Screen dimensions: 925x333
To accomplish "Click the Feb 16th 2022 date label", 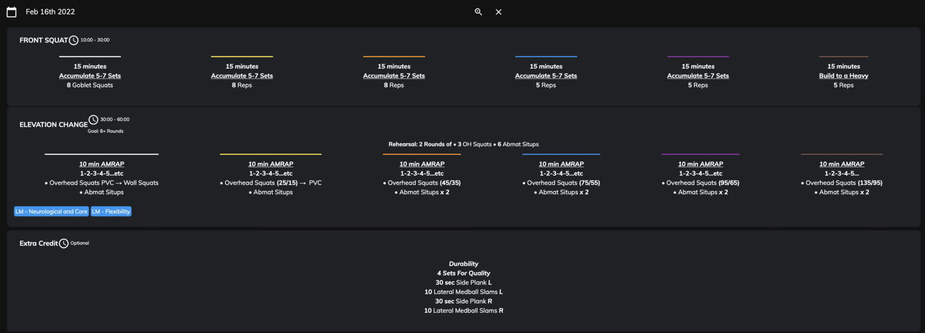I will point(51,12).
